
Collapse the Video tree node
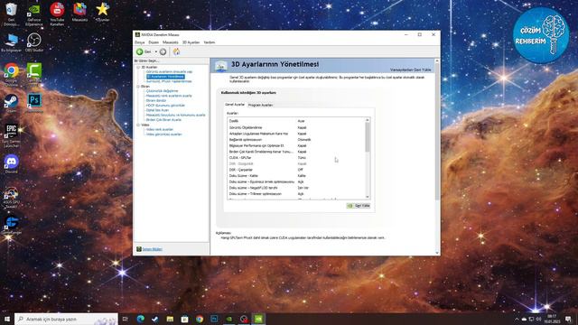[138, 125]
